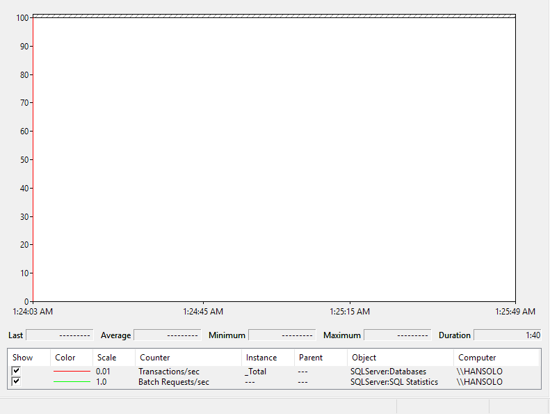Sort by the Color column header
Viewport: 550px width, 414px height.
coord(72,358)
